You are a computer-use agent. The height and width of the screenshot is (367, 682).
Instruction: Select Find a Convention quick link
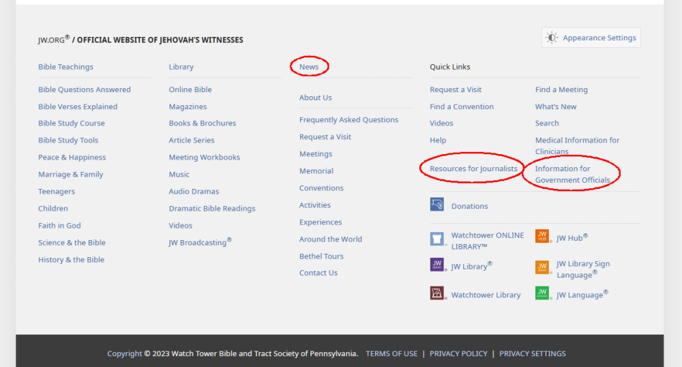coord(462,106)
